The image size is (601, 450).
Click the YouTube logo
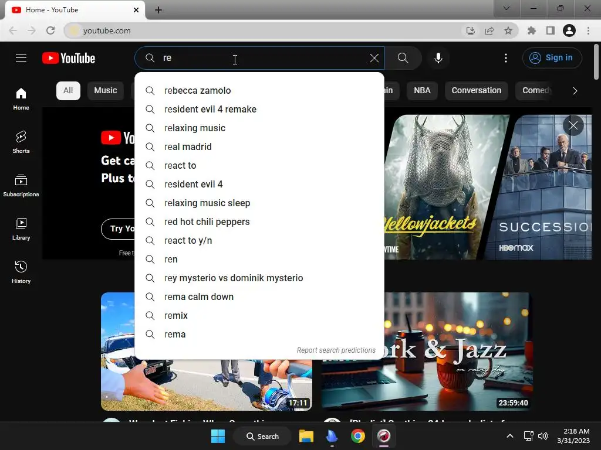[69, 58]
